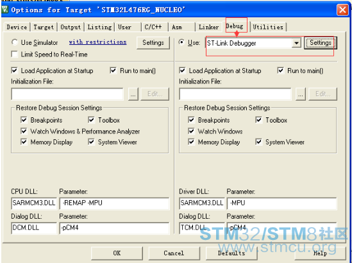Image resolution: width=352 pixels, height=263 pixels.
Task: Toggle debugger Breakpoints checkbox
Action: [191, 120]
